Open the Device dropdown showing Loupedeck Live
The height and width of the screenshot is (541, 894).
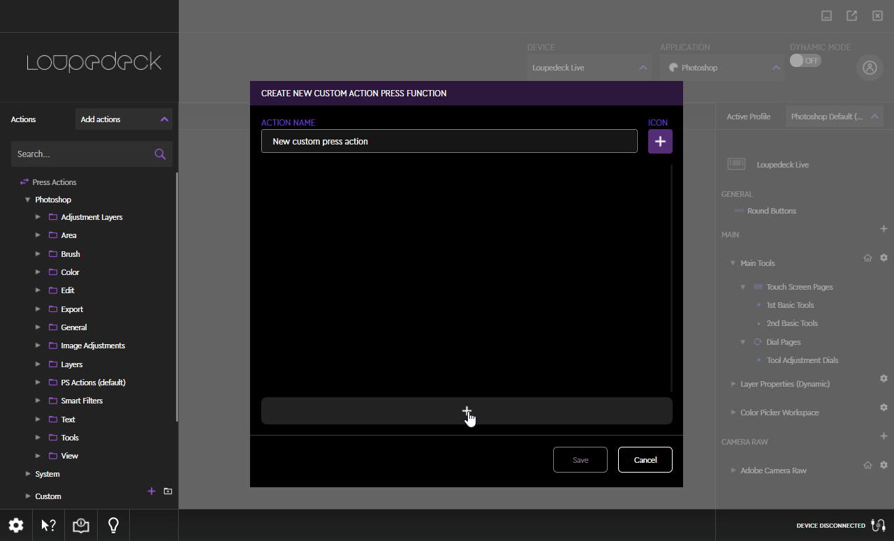pyautogui.click(x=589, y=68)
